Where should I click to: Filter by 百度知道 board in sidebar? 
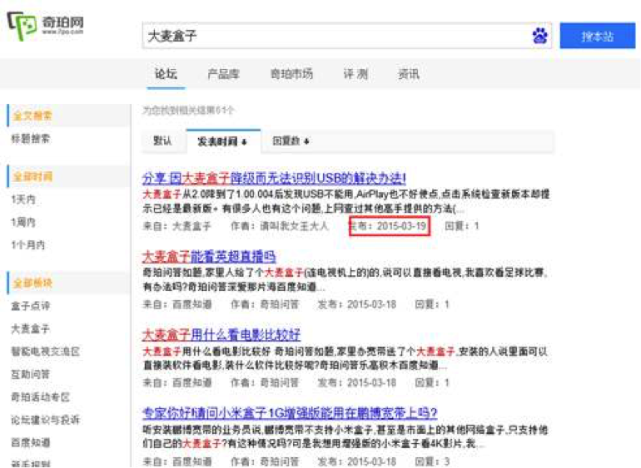pyautogui.click(x=30, y=443)
